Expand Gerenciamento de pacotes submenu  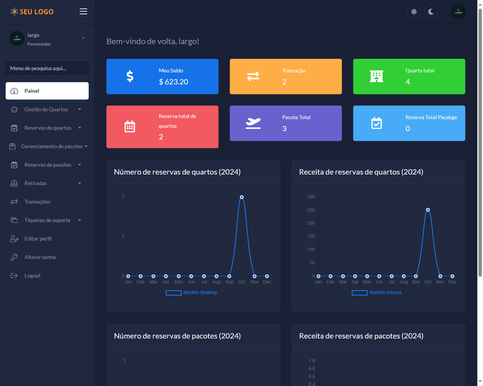click(52, 146)
